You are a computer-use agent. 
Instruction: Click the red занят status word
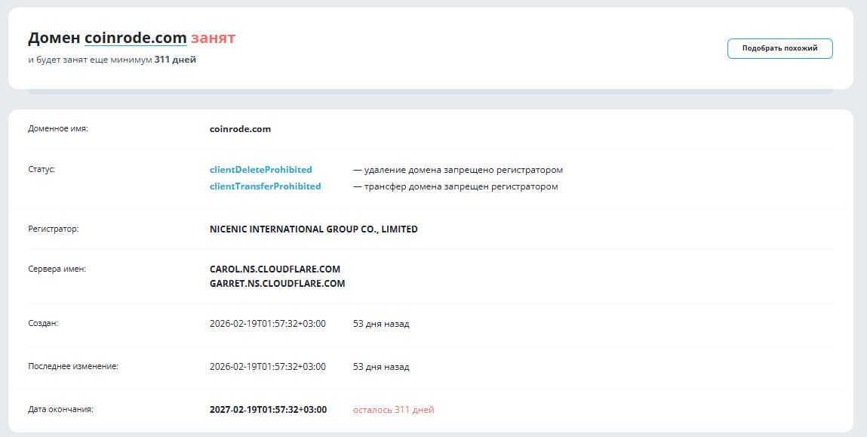click(214, 37)
